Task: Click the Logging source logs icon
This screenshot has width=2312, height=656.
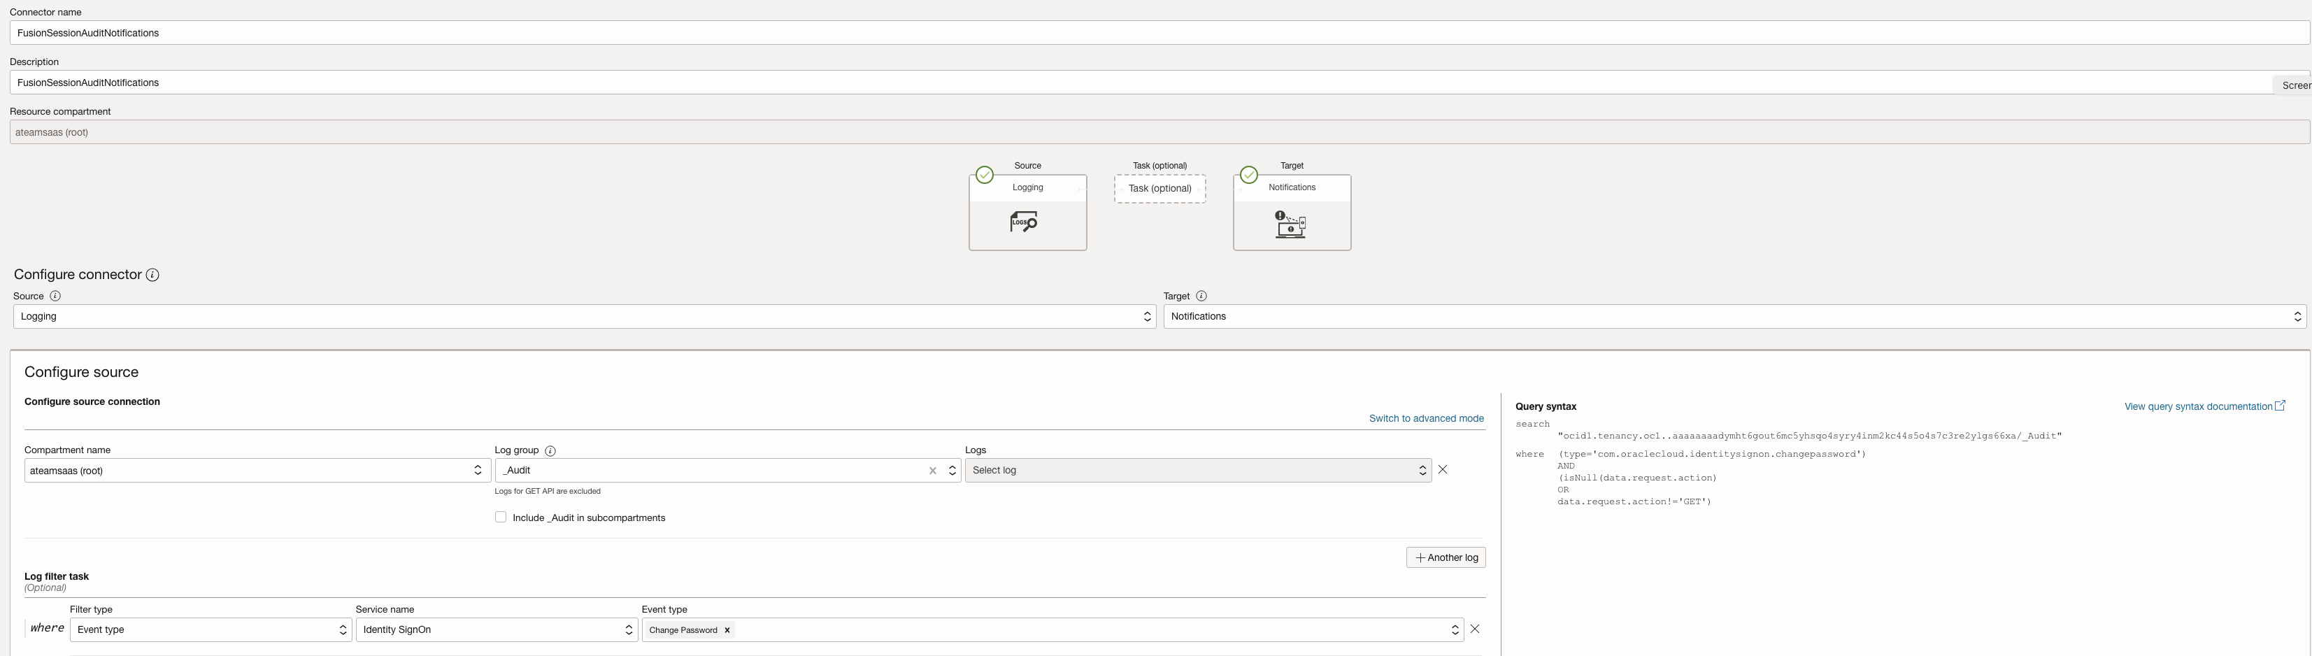Action: (1024, 222)
